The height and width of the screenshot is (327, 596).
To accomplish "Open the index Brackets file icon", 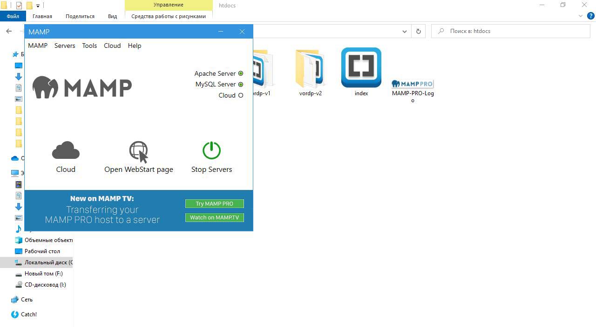I will 361,68.
